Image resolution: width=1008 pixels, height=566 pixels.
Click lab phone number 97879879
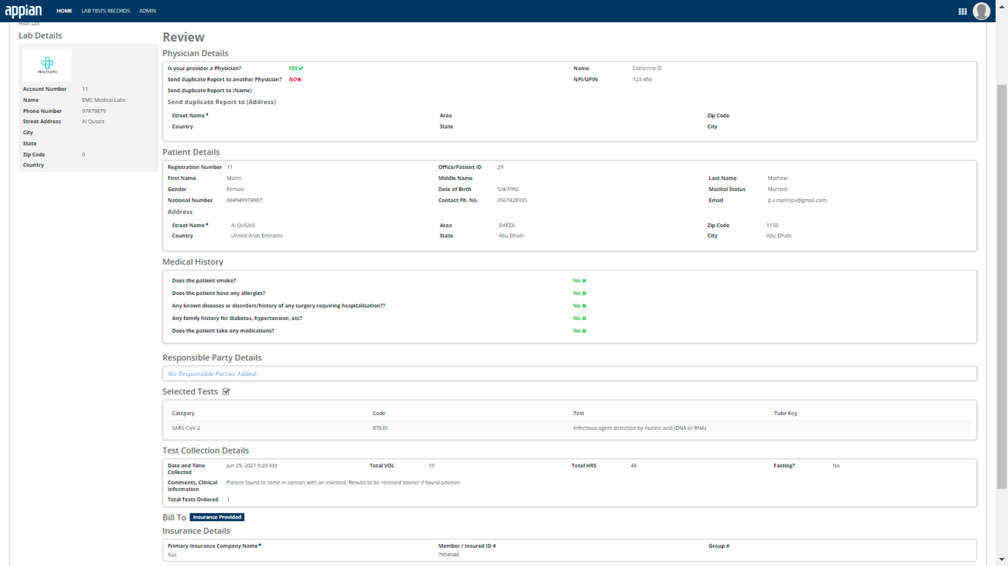click(94, 111)
